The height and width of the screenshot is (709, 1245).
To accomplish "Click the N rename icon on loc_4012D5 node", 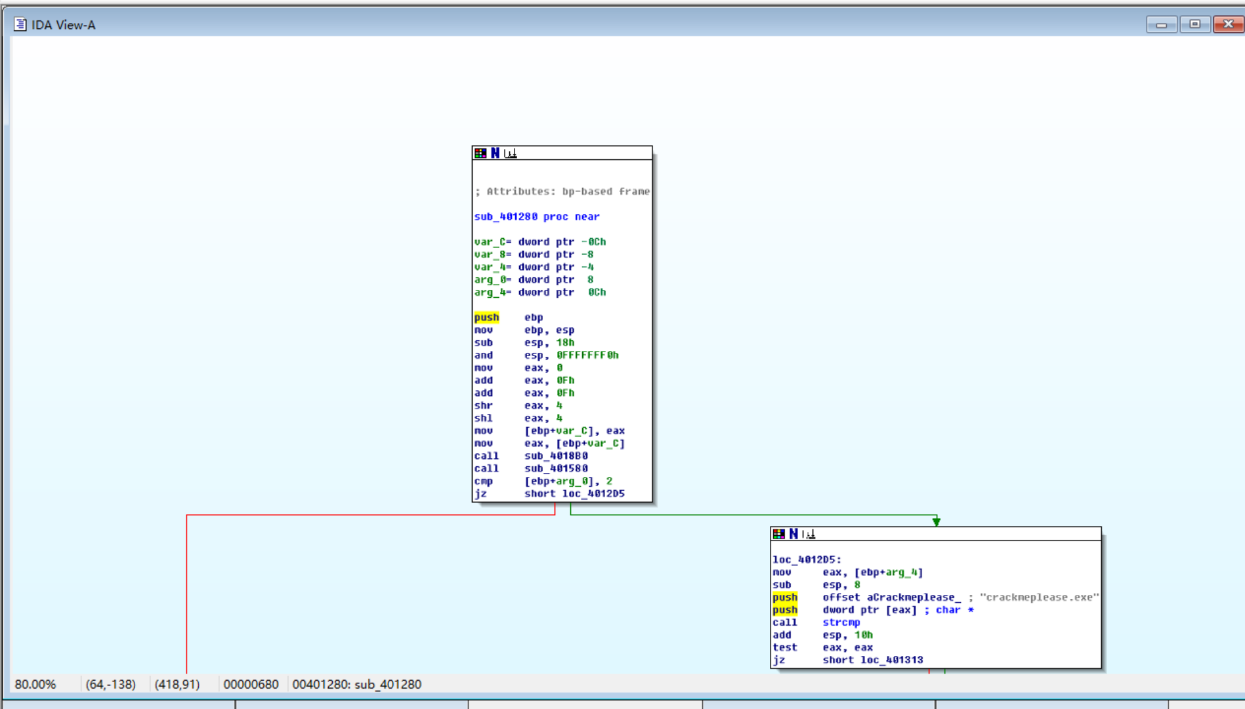I will [793, 534].
